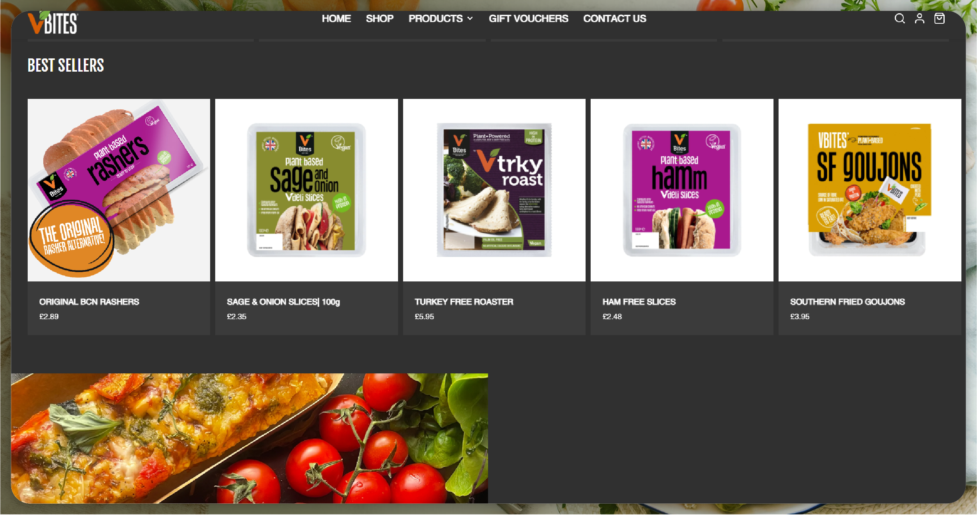Expand the Products dropdown chevron
Viewport: 977px width, 515px height.
pyautogui.click(x=470, y=19)
